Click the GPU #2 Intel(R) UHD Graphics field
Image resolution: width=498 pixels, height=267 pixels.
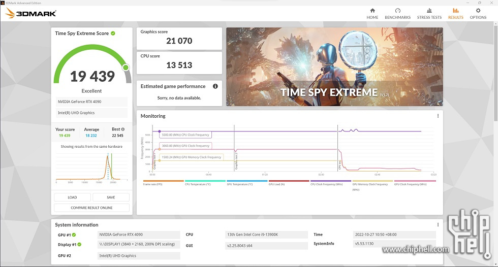click(139, 256)
